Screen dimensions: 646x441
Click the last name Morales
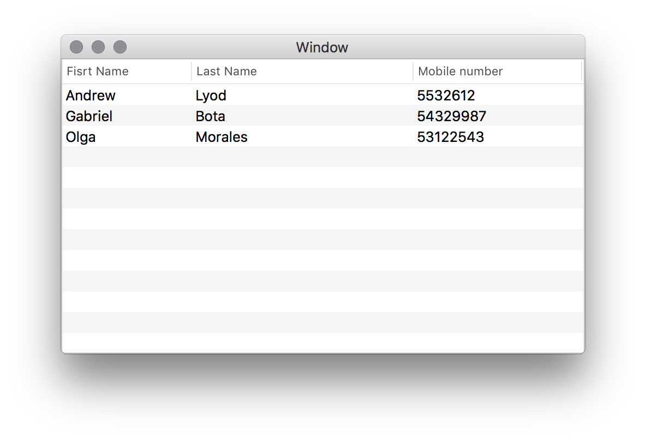(x=222, y=137)
